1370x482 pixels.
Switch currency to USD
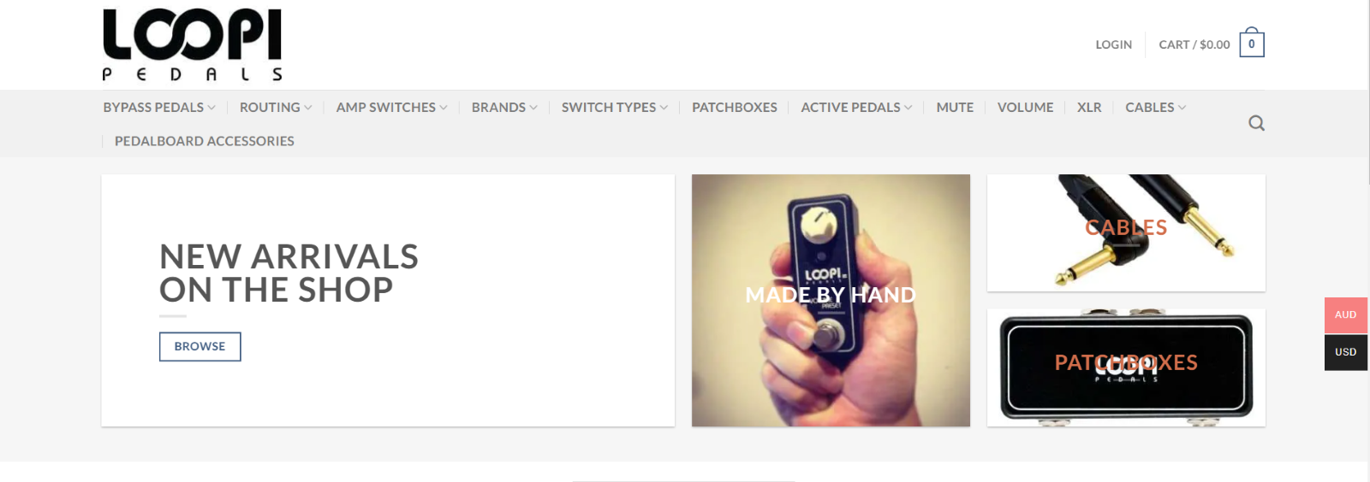tap(1346, 352)
